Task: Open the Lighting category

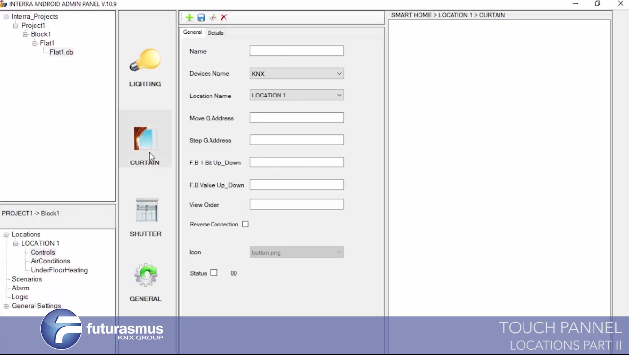Action: [145, 67]
